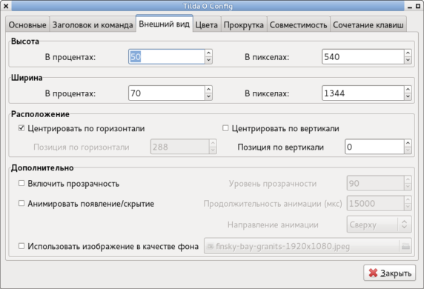
Task: Click the Закрыть button
Action: pos(389,273)
